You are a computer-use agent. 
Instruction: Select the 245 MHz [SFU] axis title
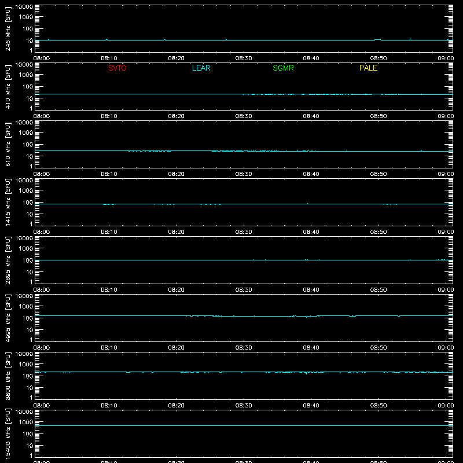tap(8, 28)
